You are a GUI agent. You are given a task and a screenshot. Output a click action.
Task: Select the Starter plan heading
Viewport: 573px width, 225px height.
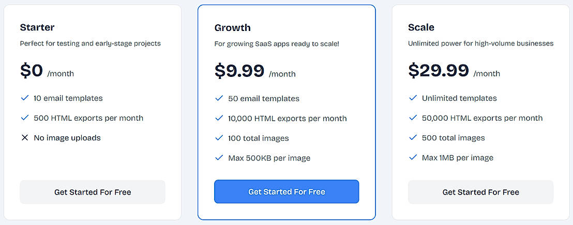coord(37,27)
